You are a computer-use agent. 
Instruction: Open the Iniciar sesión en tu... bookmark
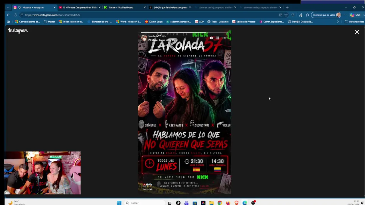[71, 22]
